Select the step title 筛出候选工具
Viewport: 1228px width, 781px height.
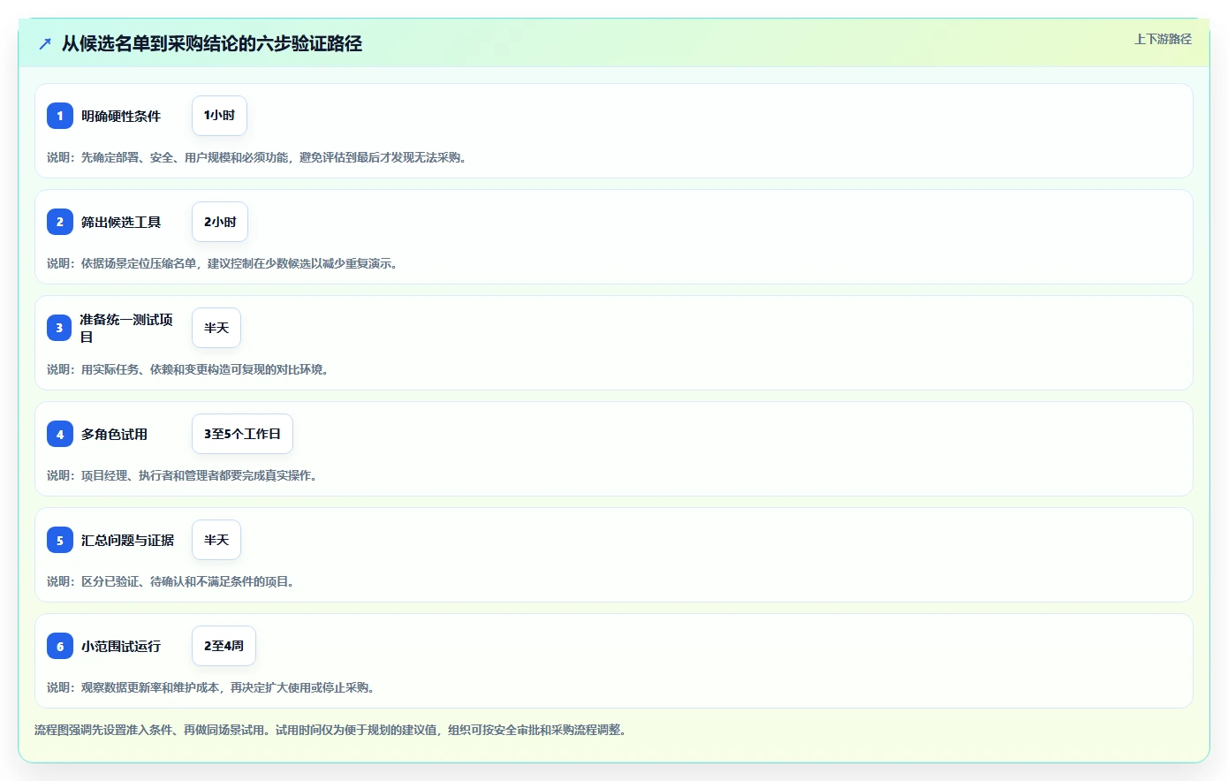[121, 222]
